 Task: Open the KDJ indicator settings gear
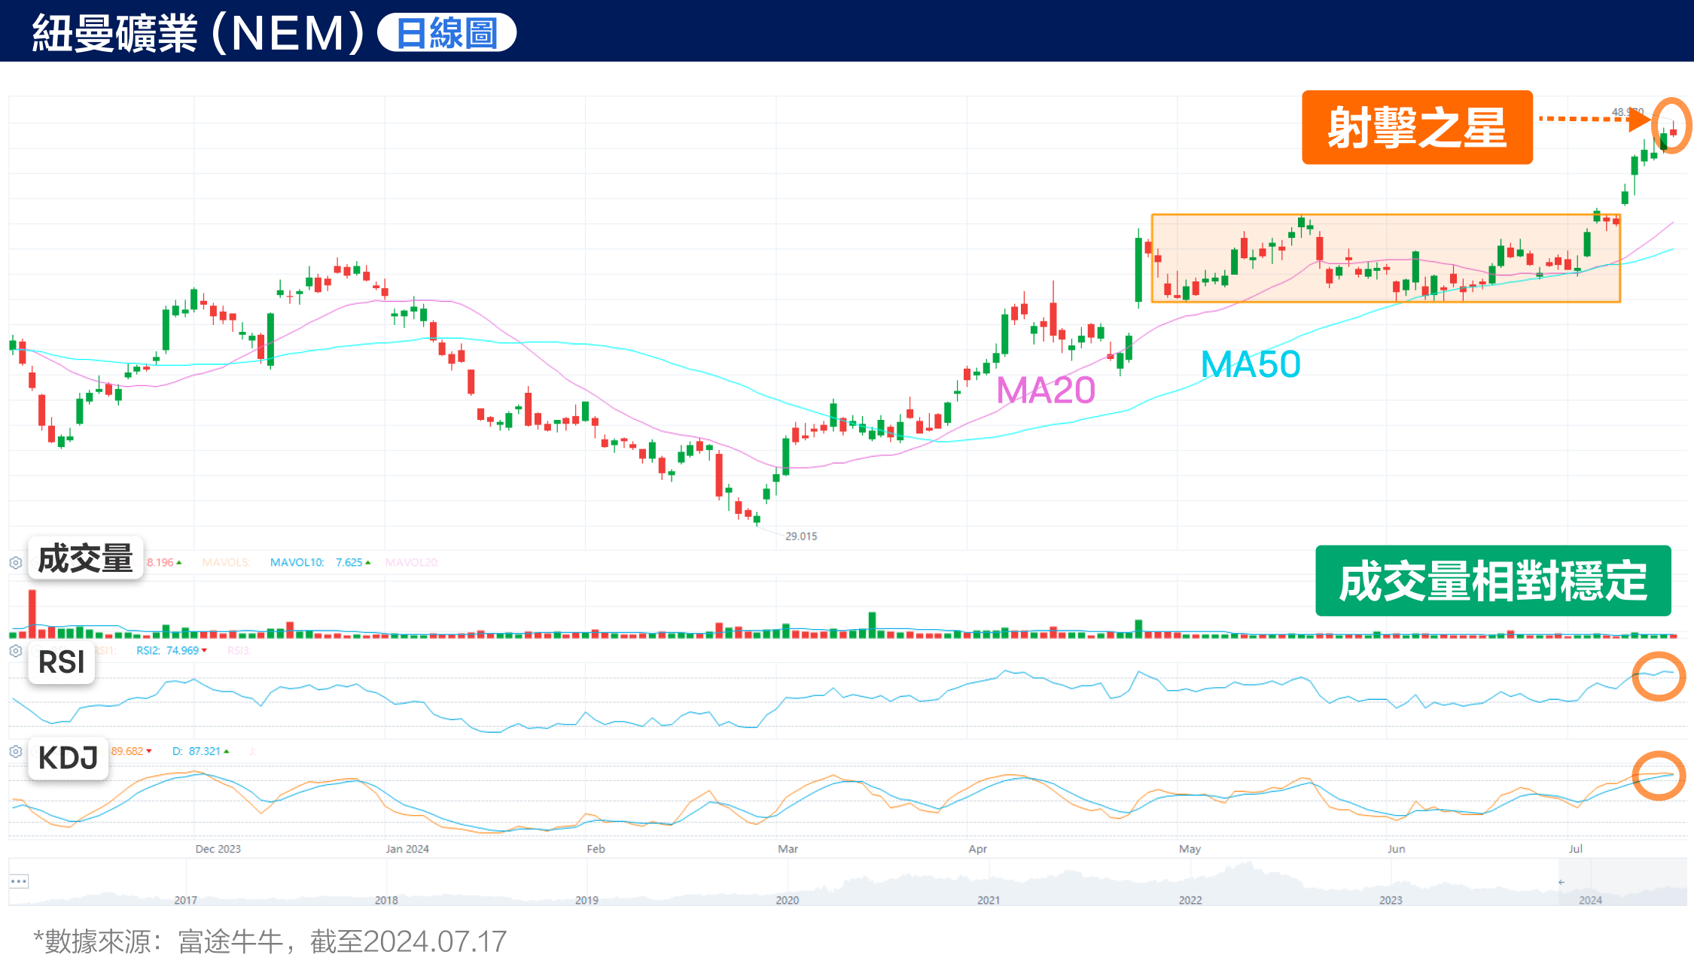(x=15, y=752)
